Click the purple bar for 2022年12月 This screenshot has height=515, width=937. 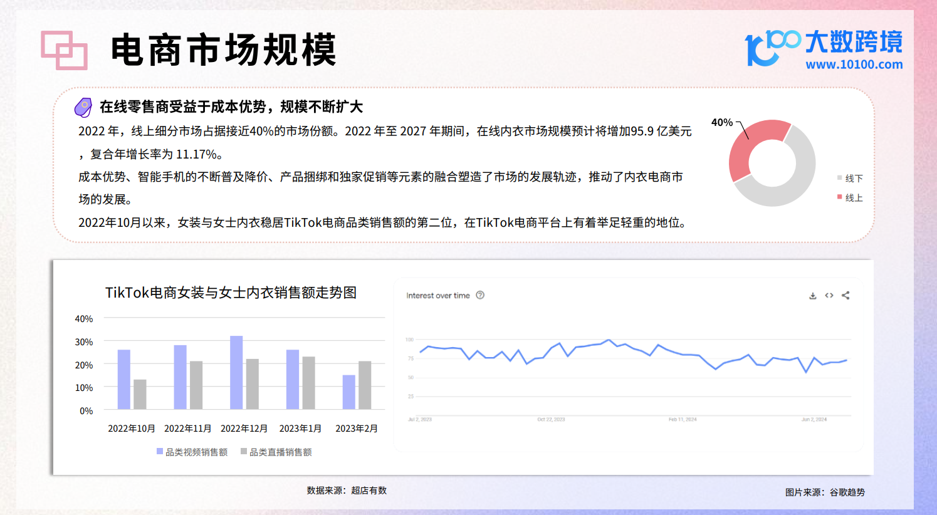pos(236,372)
